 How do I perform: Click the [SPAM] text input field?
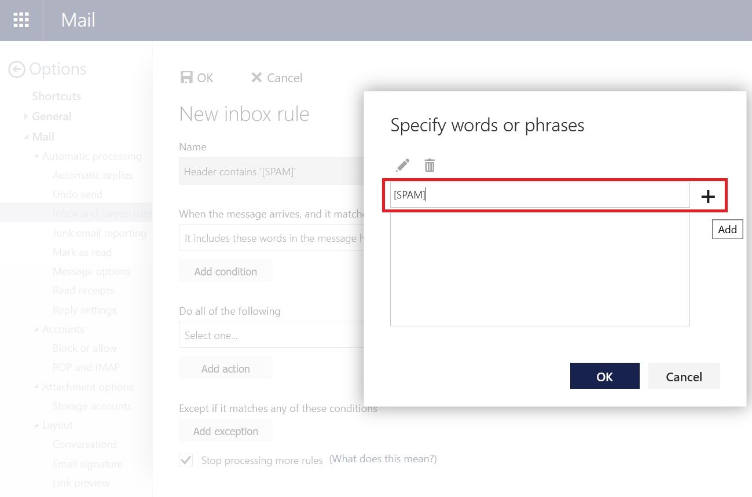coord(540,195)
